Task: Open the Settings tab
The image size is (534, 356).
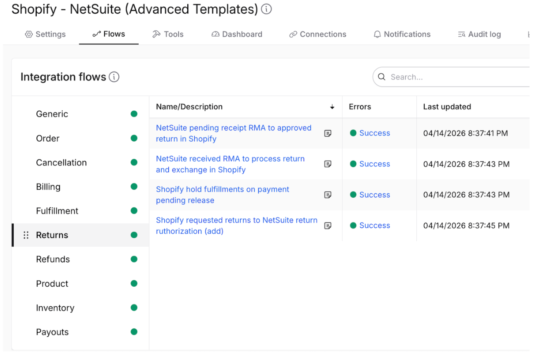Action: pos(45,34)
